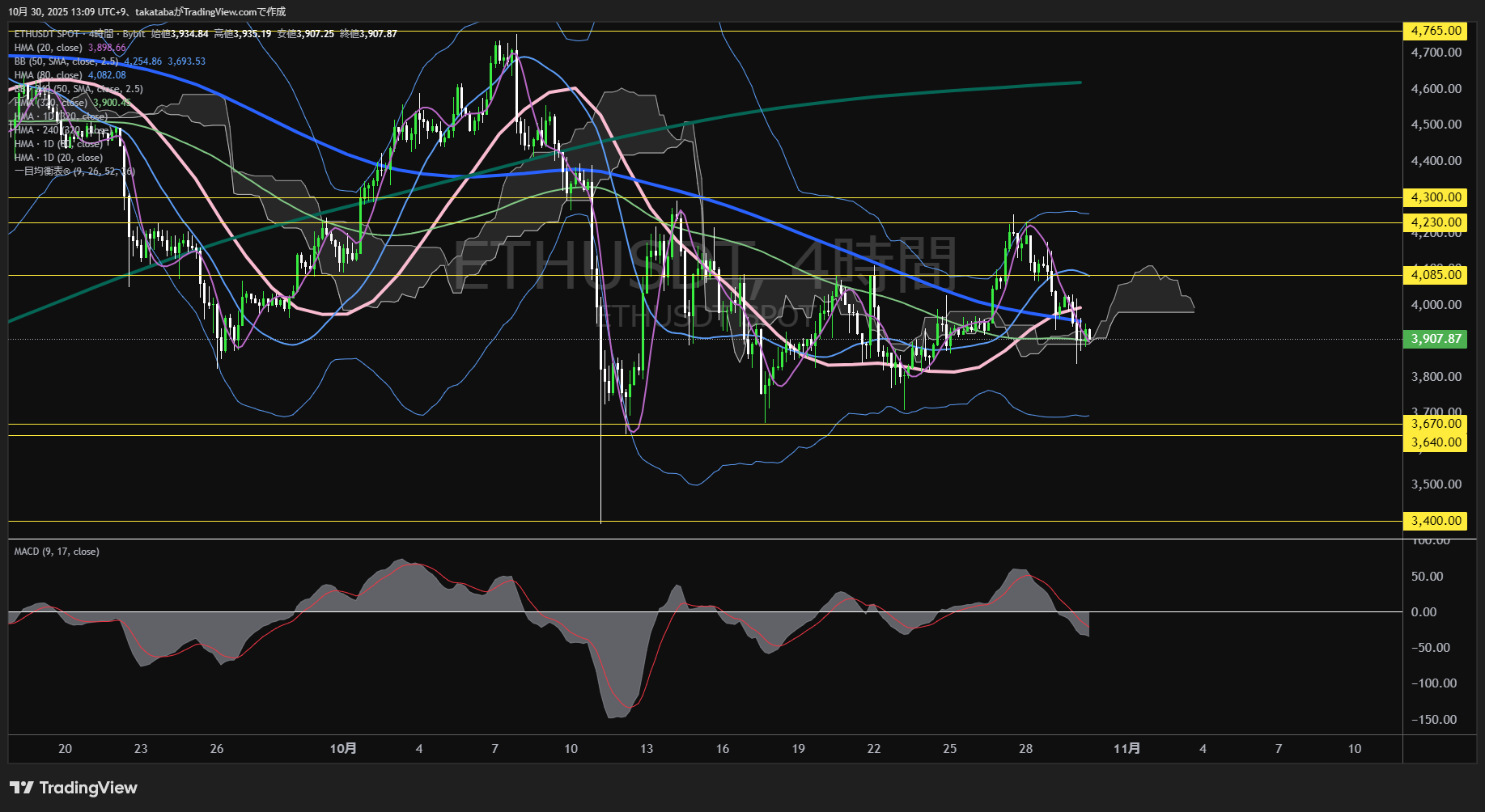The width and height of the screenshot is (1485, 812).
Task: Click the ETHUSDT SPOT symbol title
Action: 47,34
